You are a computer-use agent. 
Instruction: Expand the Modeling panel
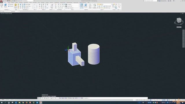7,10
